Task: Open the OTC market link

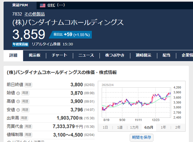Action: tap(51, 5)
